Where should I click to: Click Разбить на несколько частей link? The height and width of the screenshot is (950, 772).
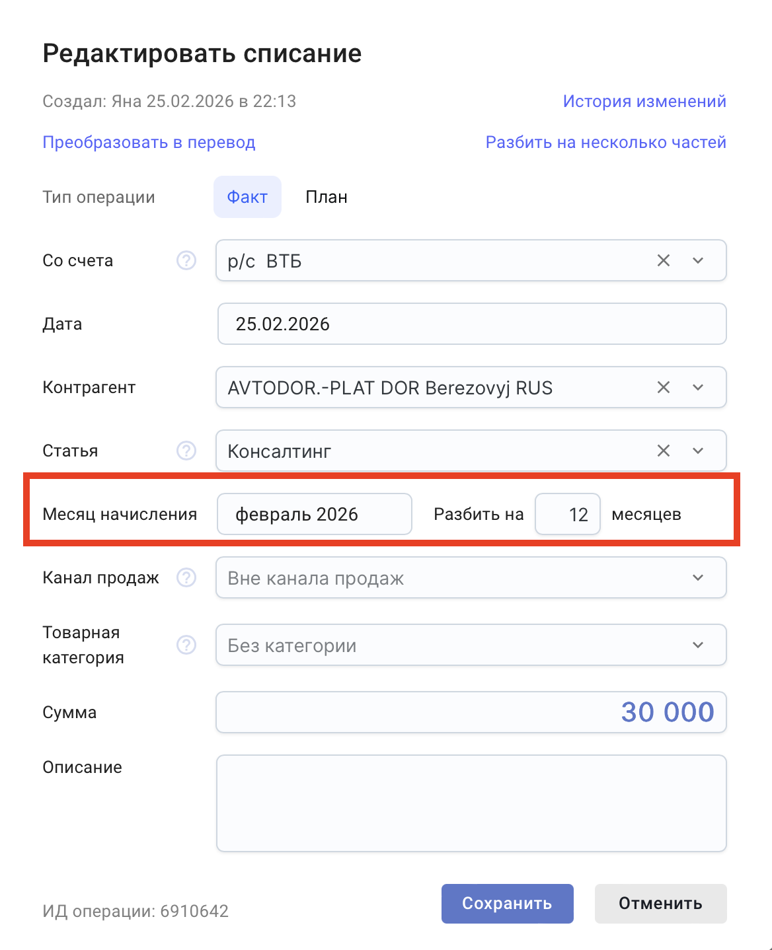pyautogui.click(x=605, y=142)
